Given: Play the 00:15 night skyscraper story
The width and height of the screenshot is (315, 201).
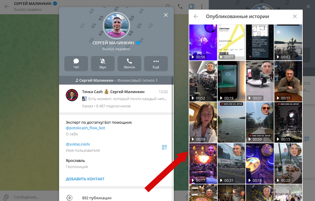Looking at the screenshot, I should click(288, 122).
